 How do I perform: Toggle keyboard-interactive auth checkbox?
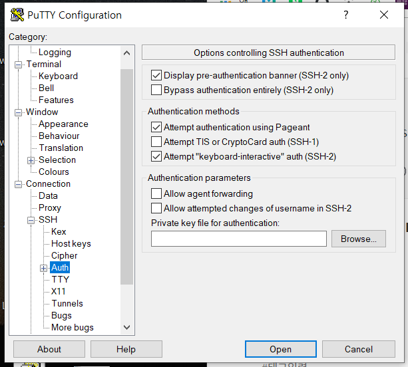156,156
